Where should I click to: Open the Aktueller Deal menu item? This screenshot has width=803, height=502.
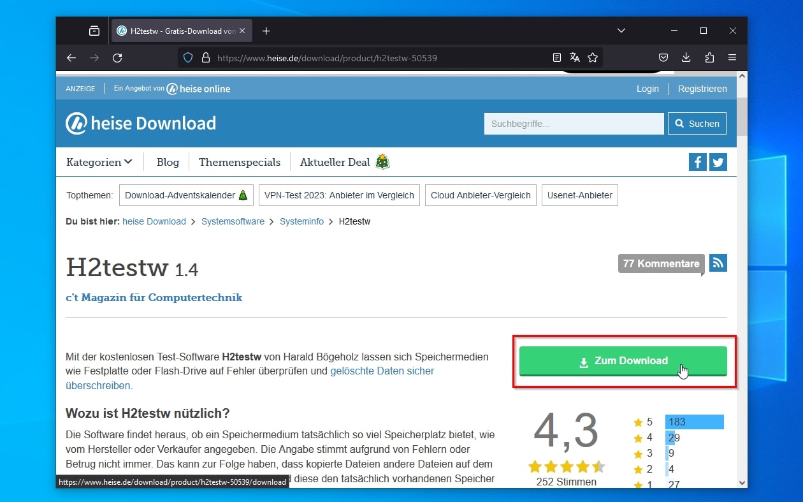tap(345, 162)
